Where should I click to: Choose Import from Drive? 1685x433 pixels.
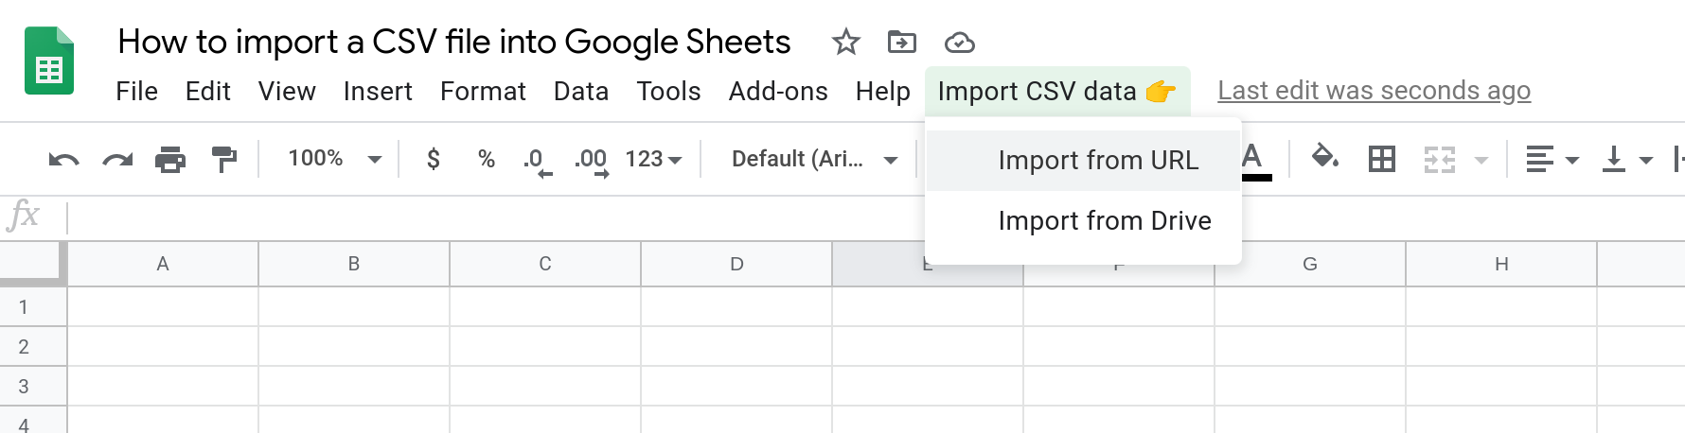point(1083,221)
